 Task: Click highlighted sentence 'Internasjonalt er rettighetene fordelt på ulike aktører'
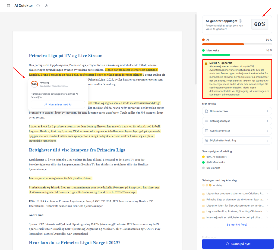(61, 178)
